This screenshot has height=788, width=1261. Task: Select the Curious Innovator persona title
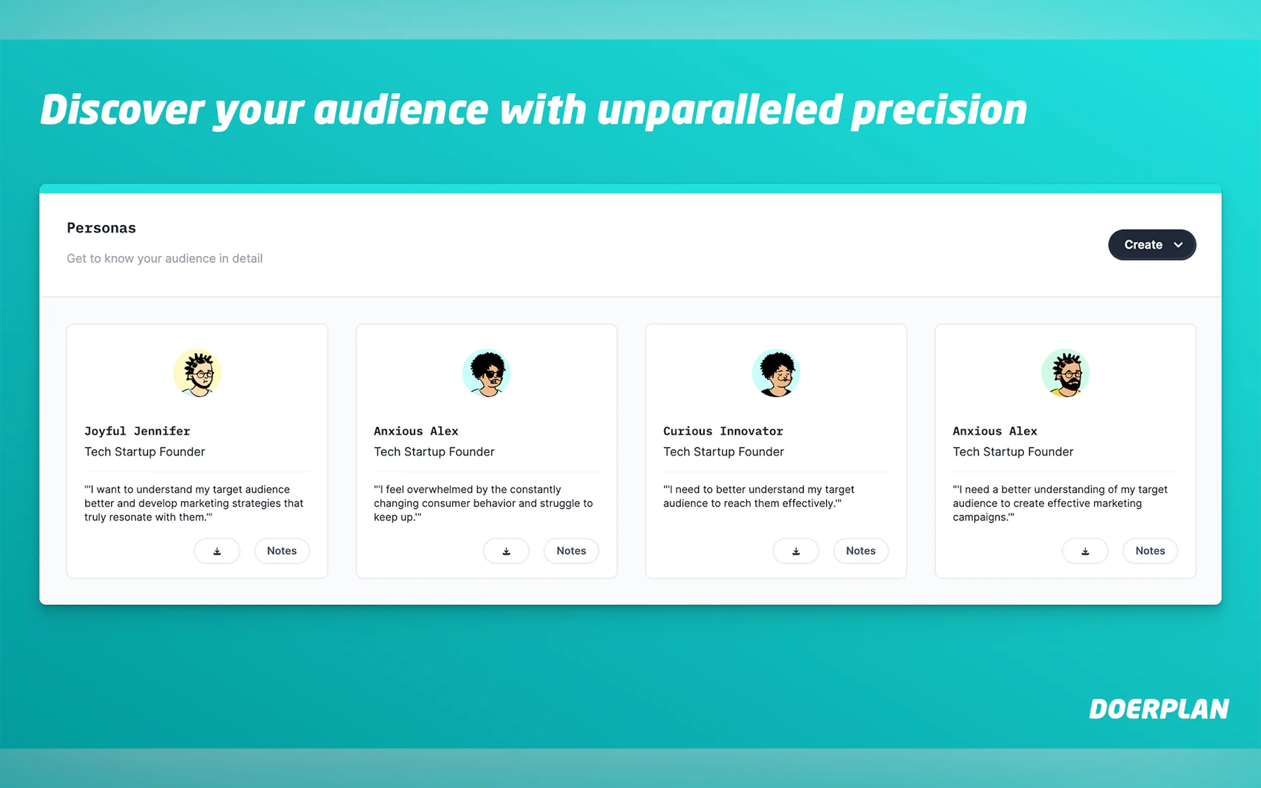723,431
